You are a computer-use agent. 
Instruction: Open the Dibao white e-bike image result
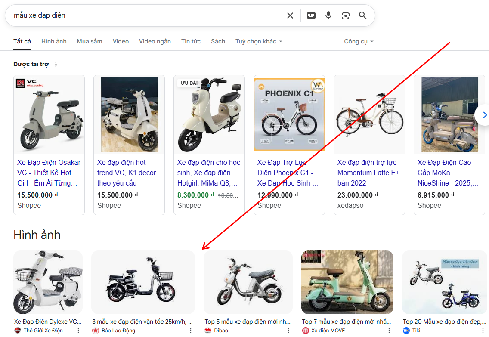tap(248, 282)
